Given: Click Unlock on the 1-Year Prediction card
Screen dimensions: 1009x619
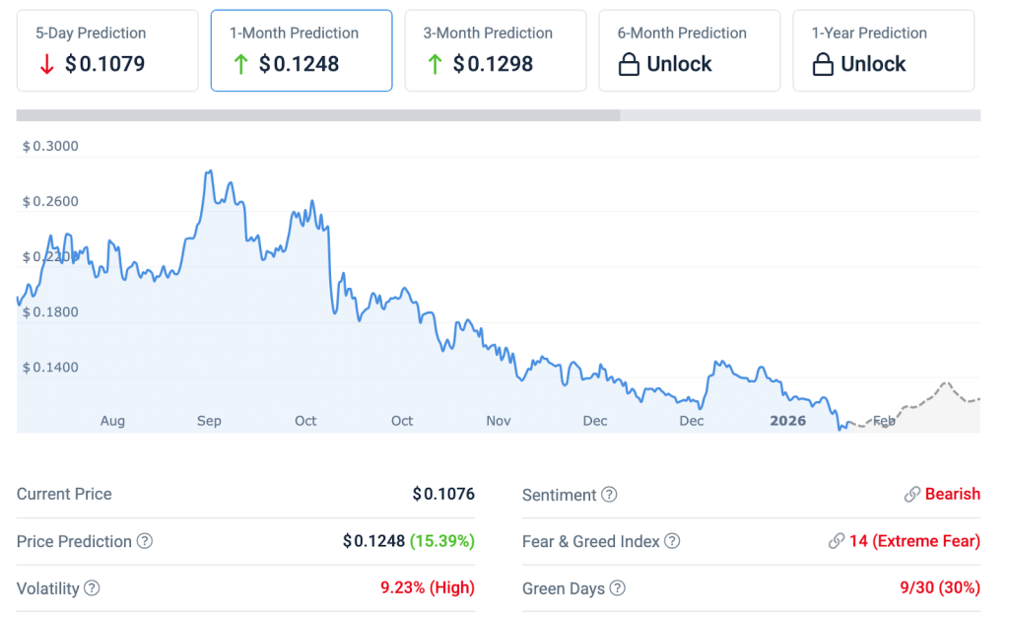Looking at the screenshot, I should [873, 65].
